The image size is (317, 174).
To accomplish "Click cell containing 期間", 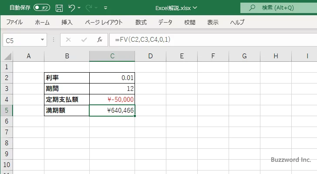I will (x=67, y=89).
